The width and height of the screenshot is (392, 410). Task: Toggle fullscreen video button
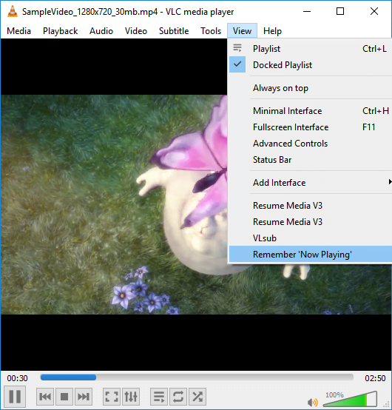(x=112, y=397)
